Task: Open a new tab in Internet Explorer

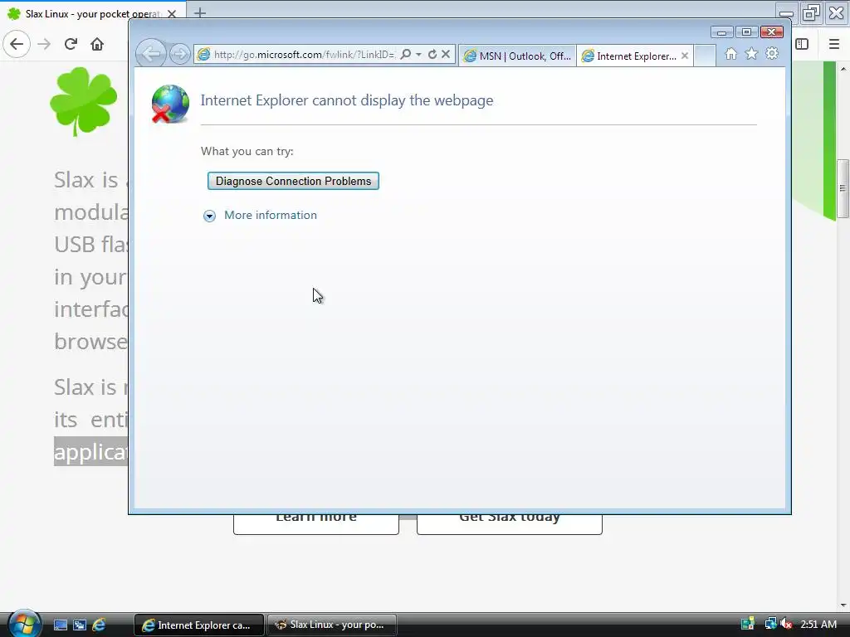Action: (705, 56)
